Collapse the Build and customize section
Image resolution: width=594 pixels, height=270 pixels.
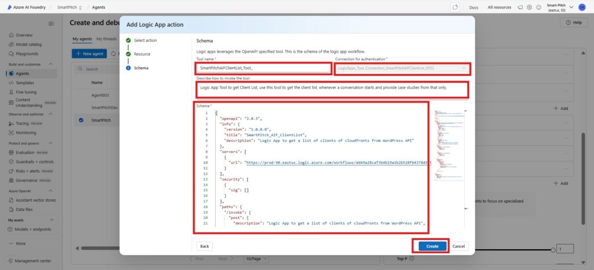pyautogui.click(x=50, y=64)
